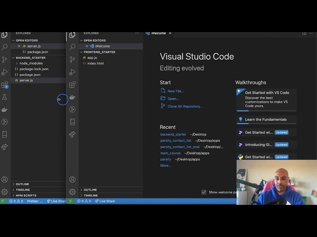Open Run and Debug in the backend_starter window

[4, 72]
